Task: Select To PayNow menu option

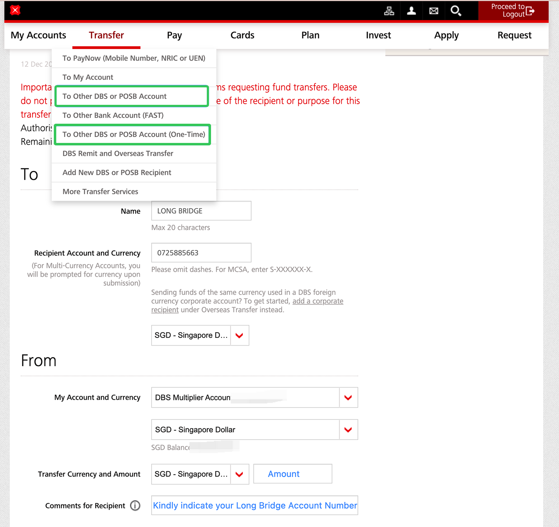Action: 133,58
